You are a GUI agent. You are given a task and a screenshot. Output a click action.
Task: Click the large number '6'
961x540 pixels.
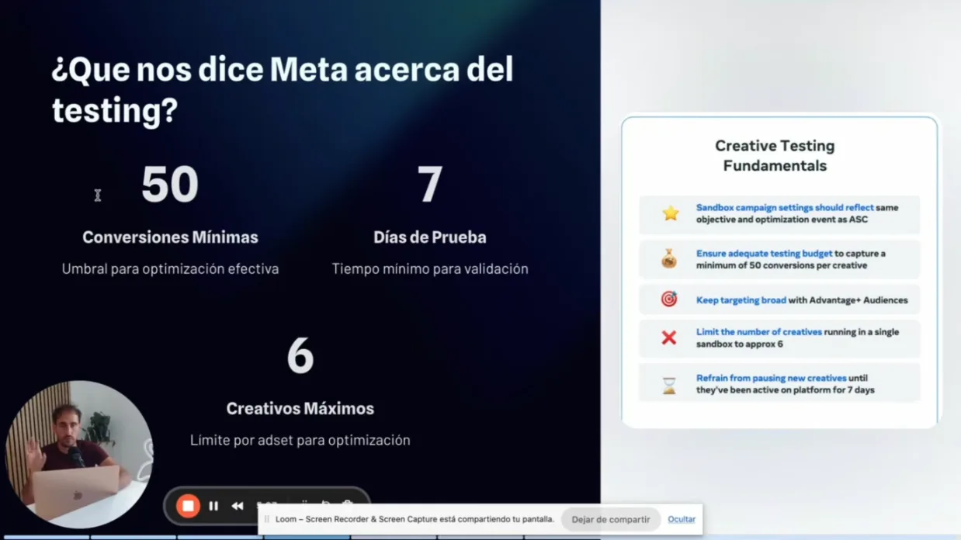tap(300, 356)
